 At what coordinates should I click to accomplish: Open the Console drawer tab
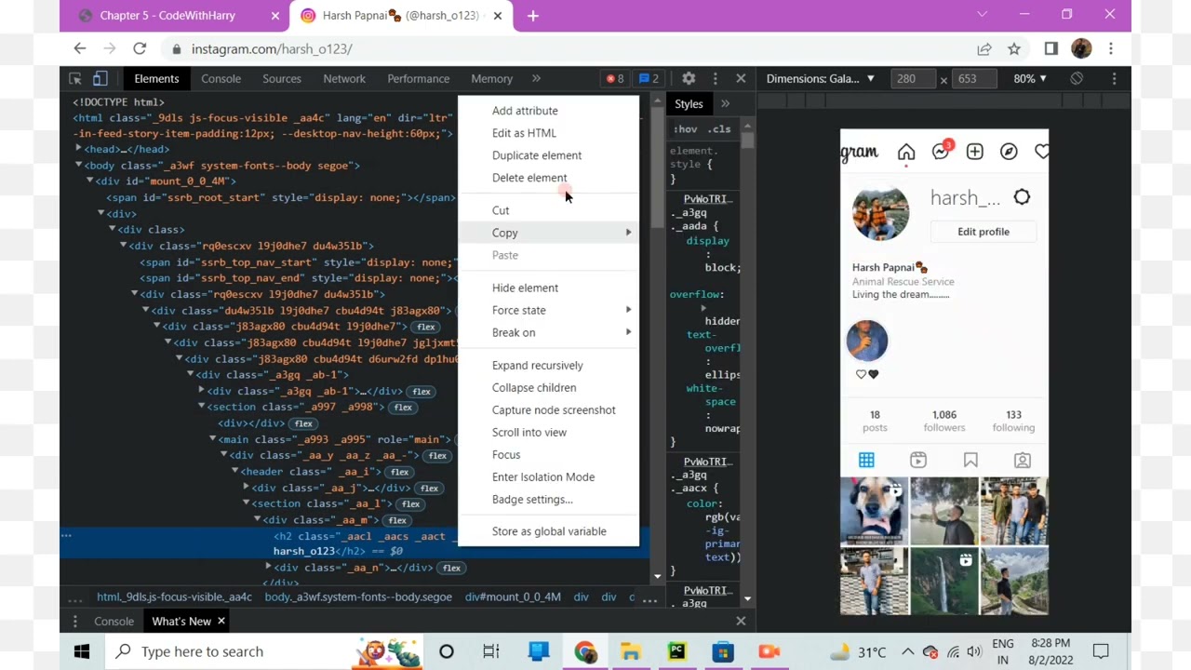point(114,622)
